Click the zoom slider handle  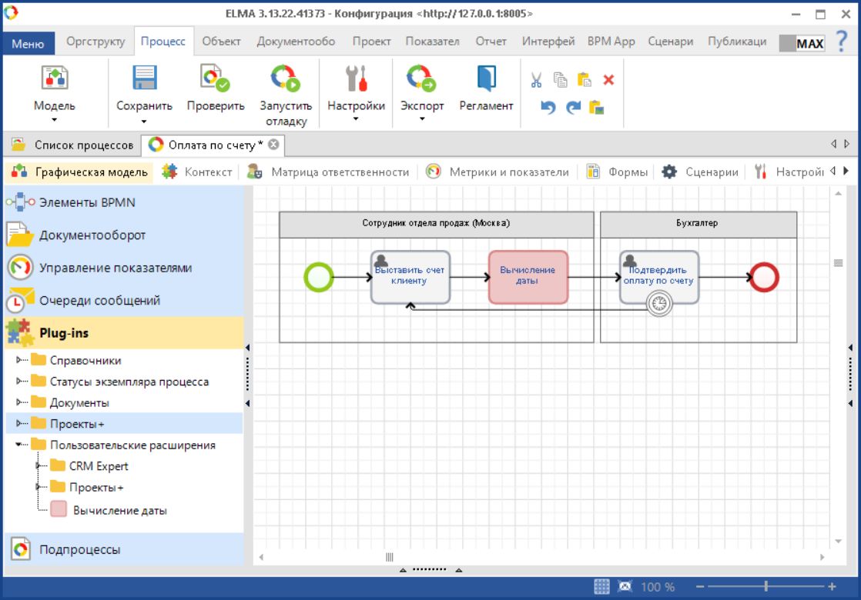[766, 586]
